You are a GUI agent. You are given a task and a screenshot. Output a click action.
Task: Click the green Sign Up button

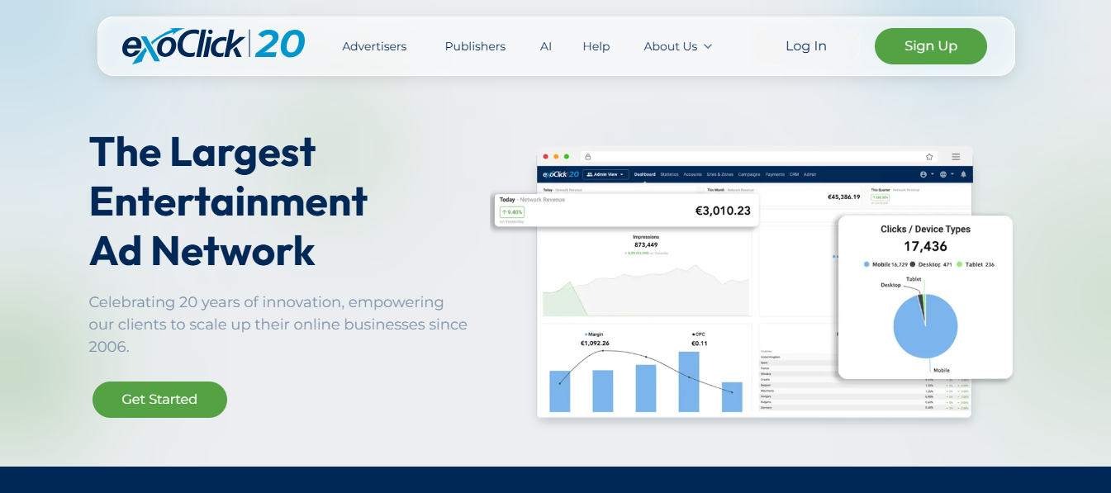(x=931, y=46)
